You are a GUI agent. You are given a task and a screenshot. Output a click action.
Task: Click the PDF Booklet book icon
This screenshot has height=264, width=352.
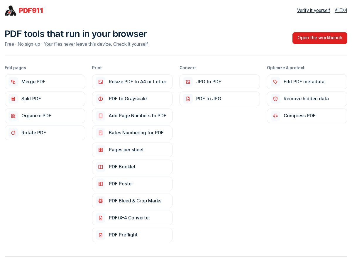tap(101, 167)
